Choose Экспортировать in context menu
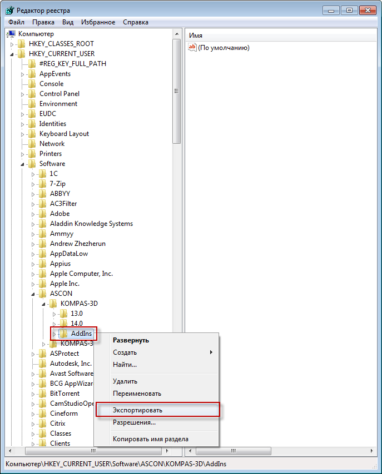Image resolution: width=382 pixels, height=474 pixels. click(x=157, y=410)
